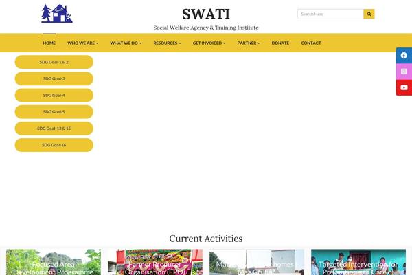Select the SDG Goal-13 & 15 button

tap(54, 129)
